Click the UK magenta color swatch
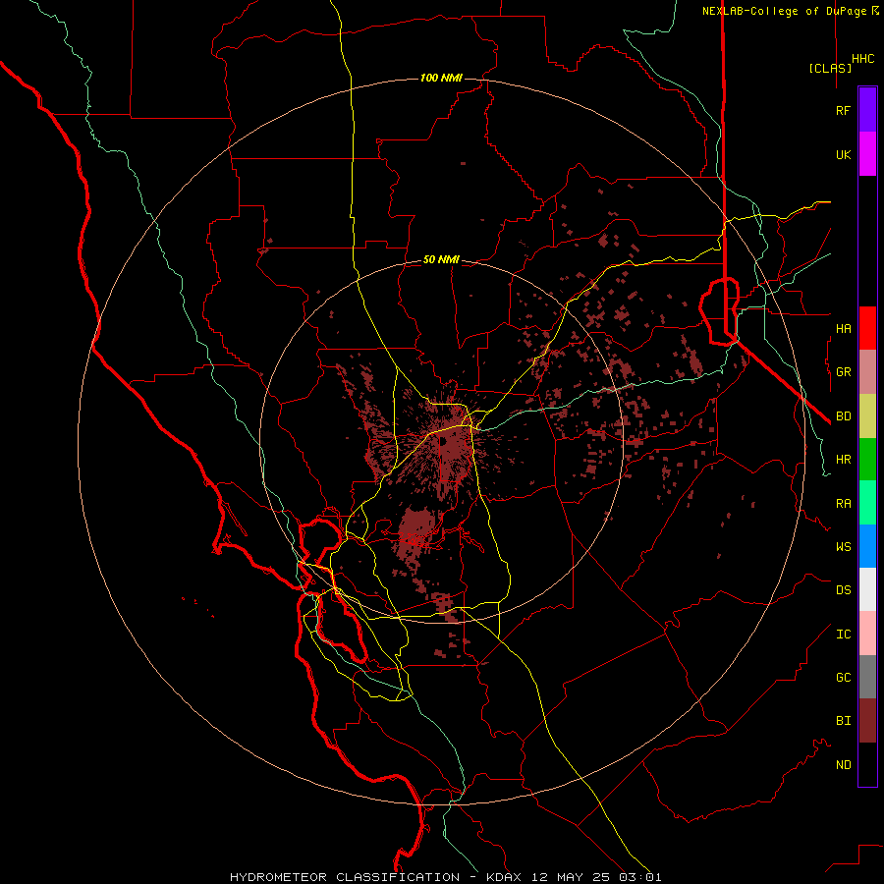 [867, 154]
